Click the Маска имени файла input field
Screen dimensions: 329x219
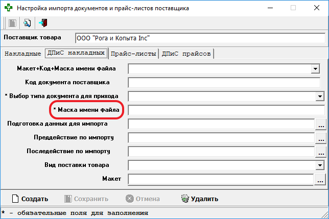226,110
